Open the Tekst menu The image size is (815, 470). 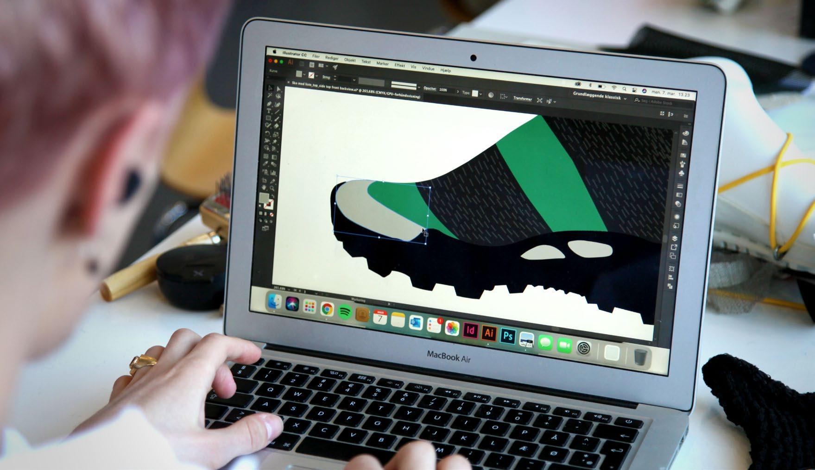(x=366, y=62)
